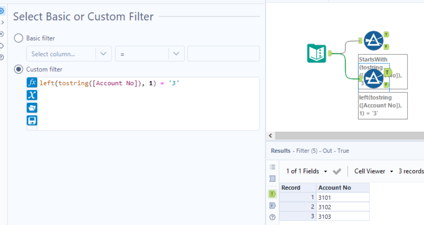Open the columns and constants (X) list
Viewport: 424px width, 225px height.
[x=32, y=95]
